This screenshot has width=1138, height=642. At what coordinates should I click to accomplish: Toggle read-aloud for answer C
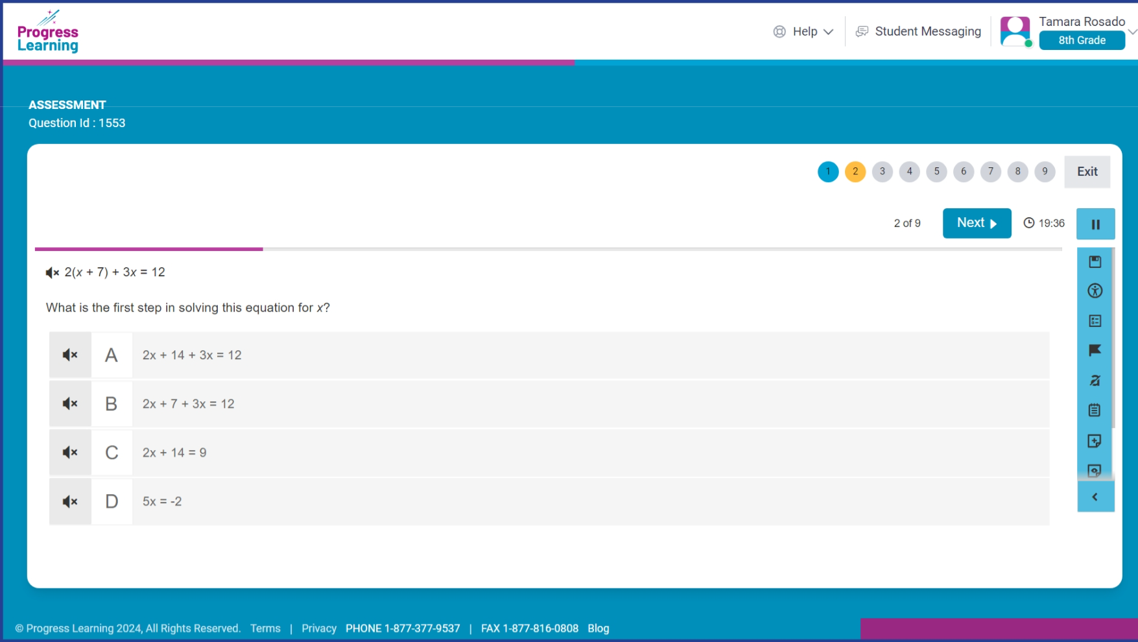70,453
